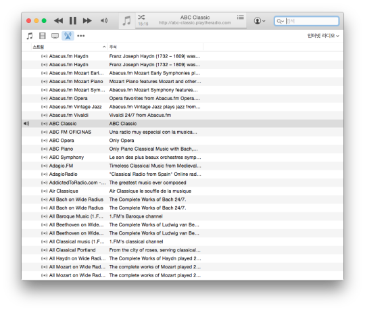Select the ABC Symphony stream
Image resolution: width=365 pixels, height=311 pixels.
coord(182,158)
